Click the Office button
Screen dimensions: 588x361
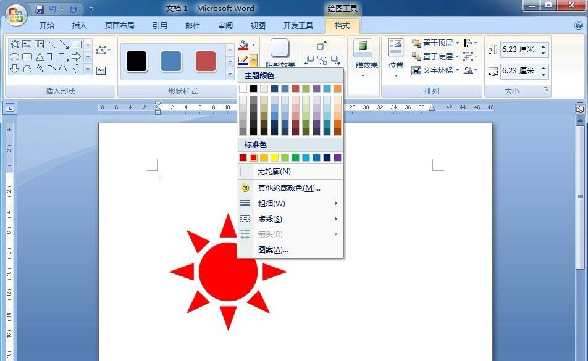click(x=16, y=15)
